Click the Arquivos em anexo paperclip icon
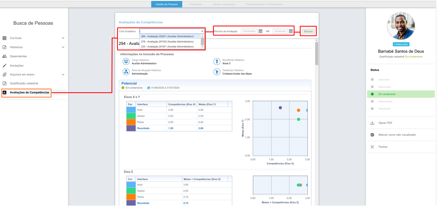Image resolution: width=437 pixels, height=208 pixels. [x=5, y=75]
